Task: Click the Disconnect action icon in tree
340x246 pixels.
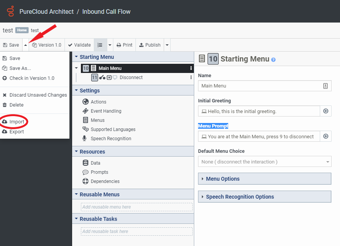Action: click(x=102, y=77)
